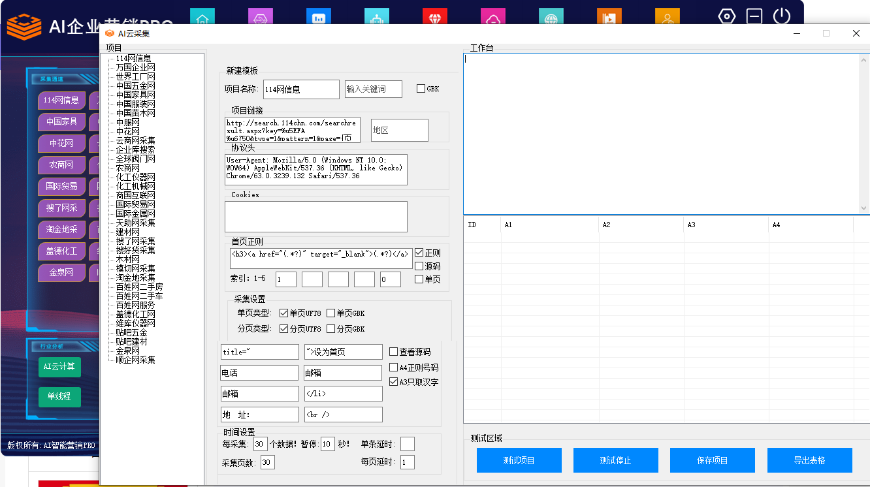This screenshot has width=870, height=487.
Task: Click the 输入关键词 keyword input field
Action: 373,89
